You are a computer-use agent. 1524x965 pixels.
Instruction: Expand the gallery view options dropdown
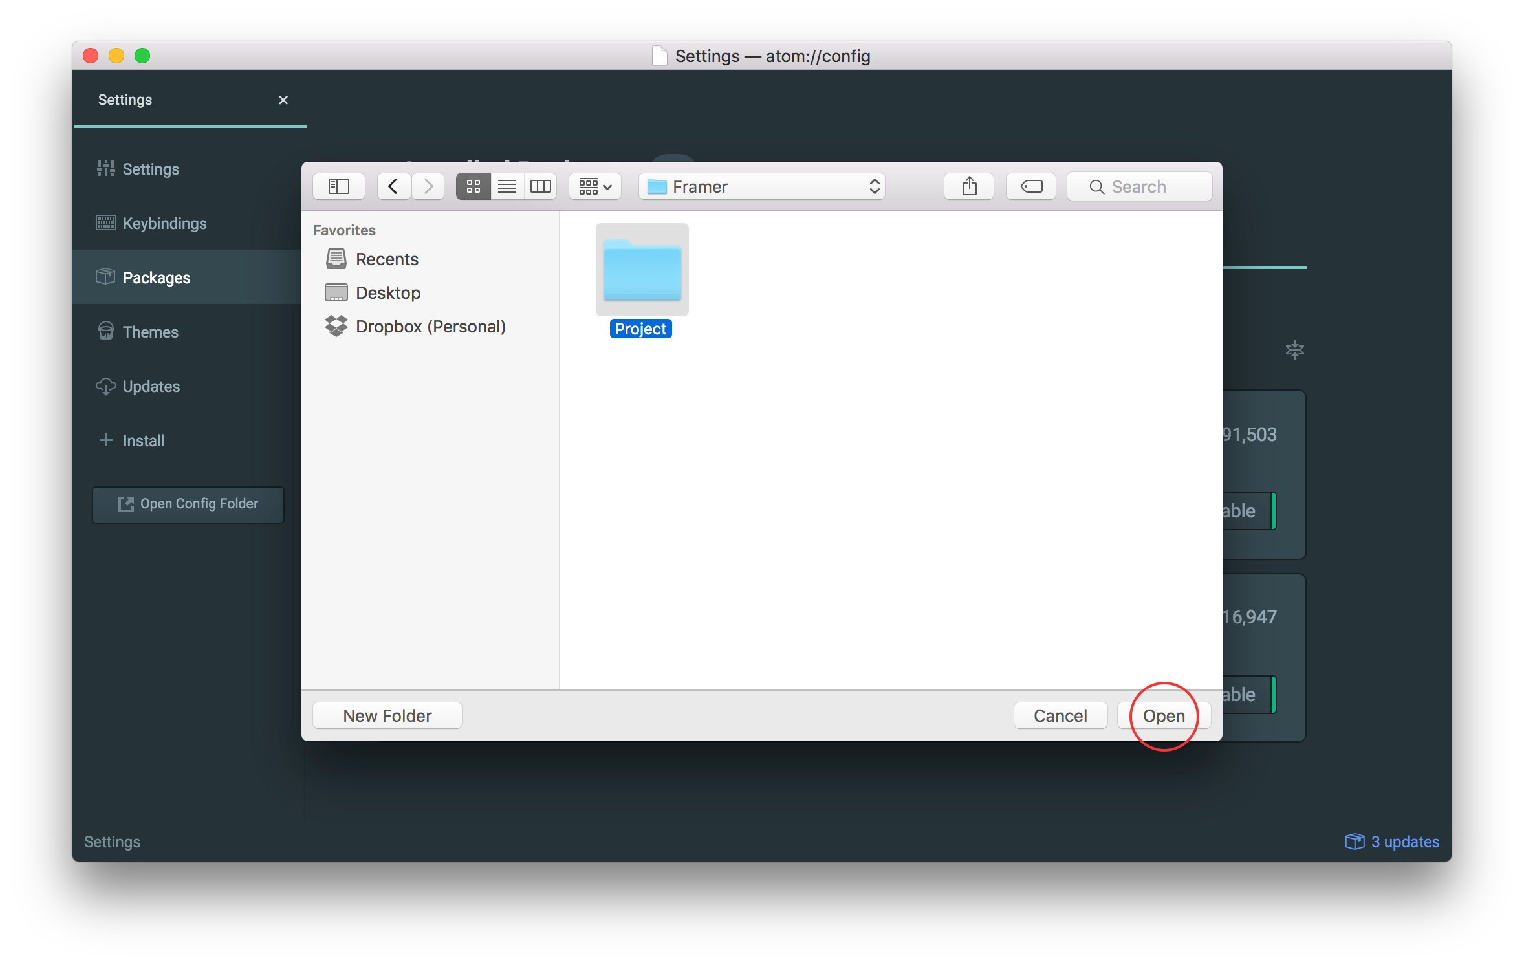[x=596, y=186]
